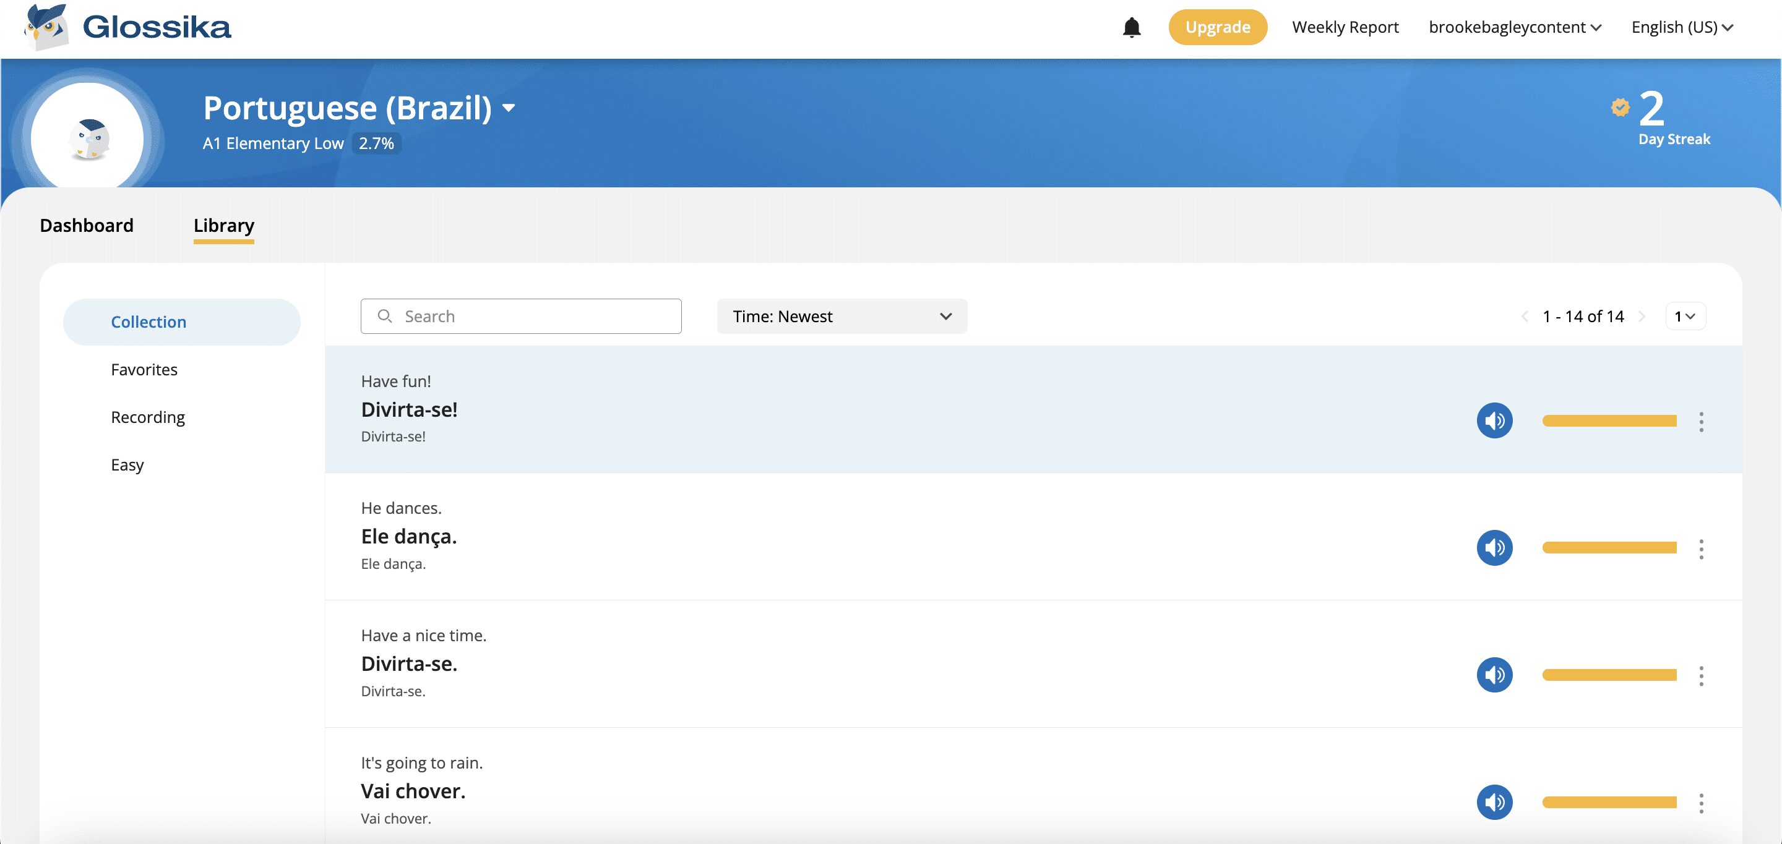Open the Weekly Report link
This screenshot has height=844, width=1782.
point(1345,28)
